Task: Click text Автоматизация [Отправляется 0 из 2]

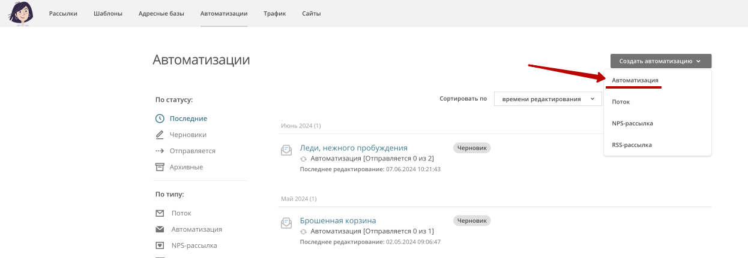Action: [x=372, y=159]
